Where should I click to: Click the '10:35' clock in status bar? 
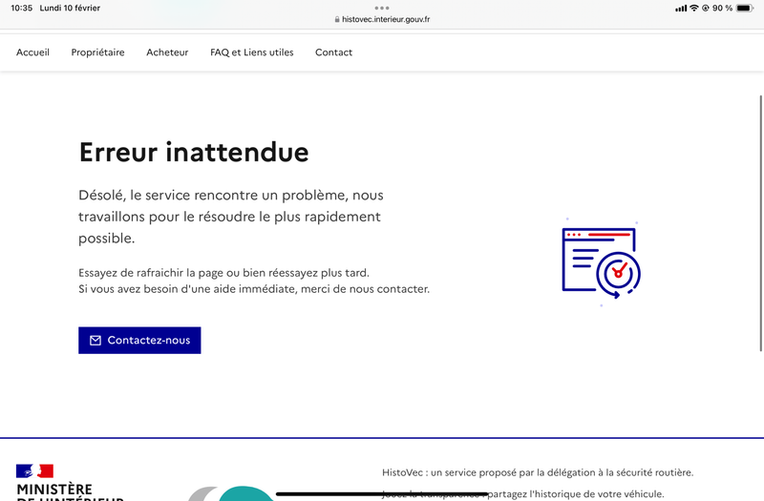tap(21, 8)
